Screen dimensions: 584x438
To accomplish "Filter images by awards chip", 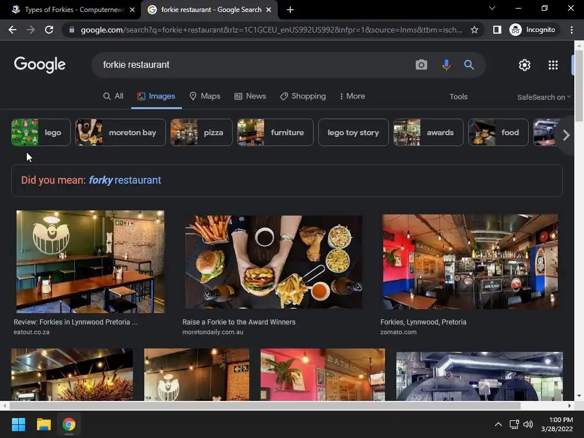I will coord(428,132).
